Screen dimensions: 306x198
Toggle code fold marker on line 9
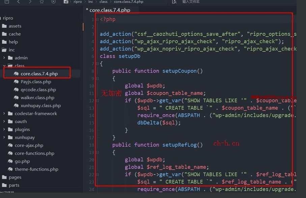click(x=97, y=79)
